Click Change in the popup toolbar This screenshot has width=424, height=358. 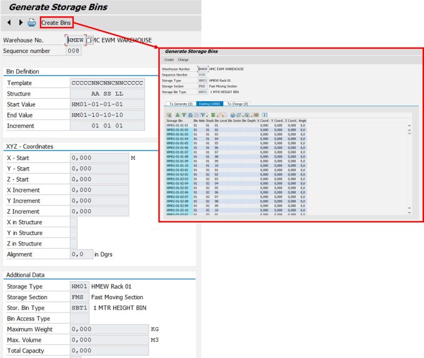(x=183, y=60)
